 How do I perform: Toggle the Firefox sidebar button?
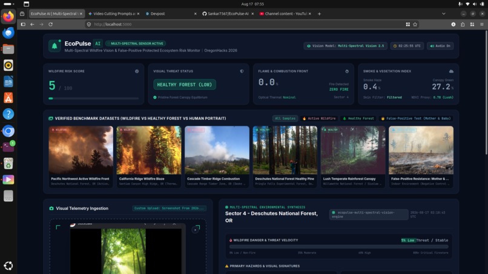[23, 24]
